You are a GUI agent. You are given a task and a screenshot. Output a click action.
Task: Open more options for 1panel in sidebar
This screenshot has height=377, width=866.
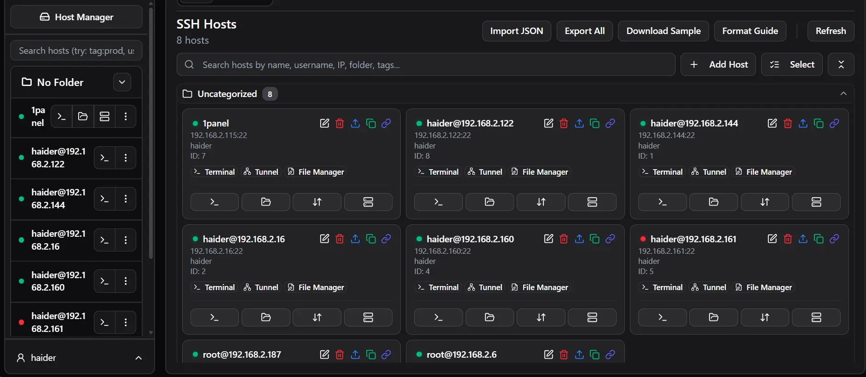pos(126,116)
